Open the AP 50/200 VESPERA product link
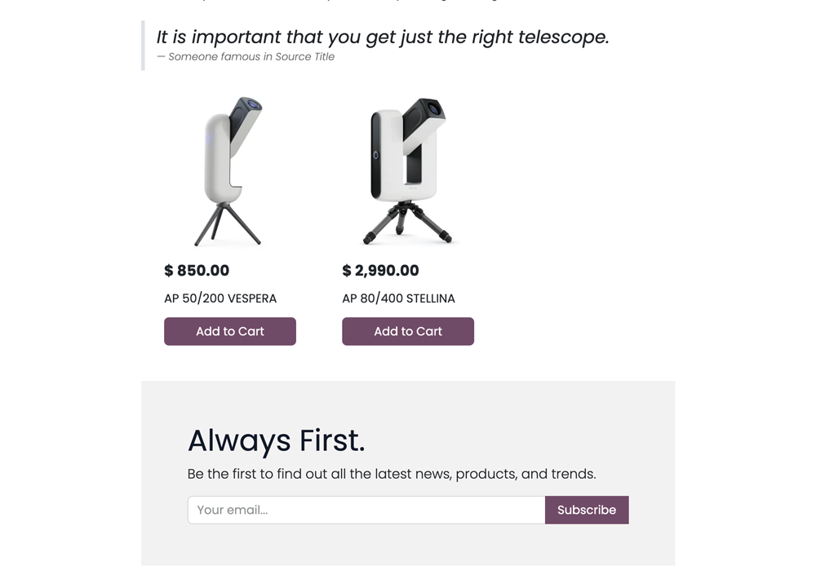 click(220, 298)
